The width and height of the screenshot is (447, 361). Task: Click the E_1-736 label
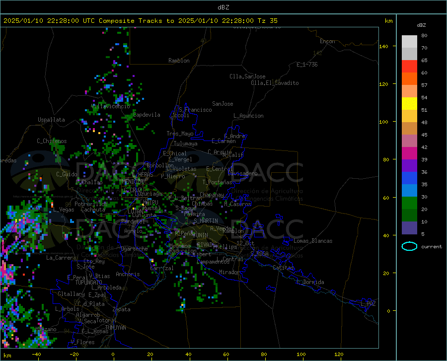point(307,65)
